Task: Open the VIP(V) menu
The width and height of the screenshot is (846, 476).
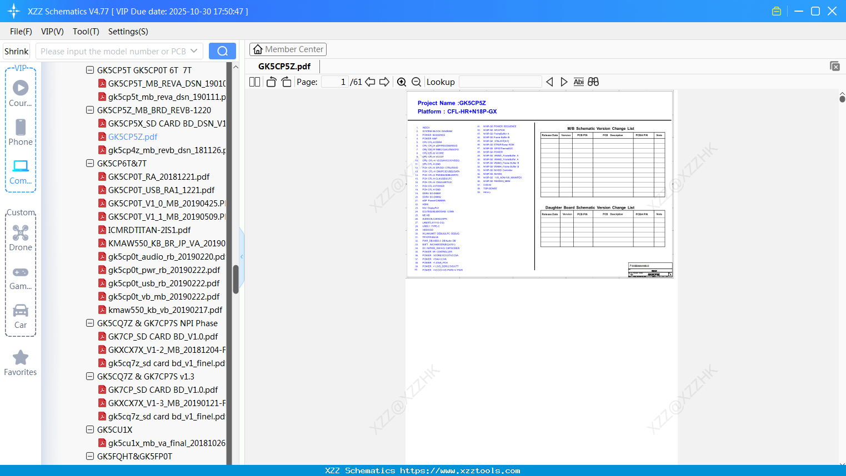Action: point(52,32)
